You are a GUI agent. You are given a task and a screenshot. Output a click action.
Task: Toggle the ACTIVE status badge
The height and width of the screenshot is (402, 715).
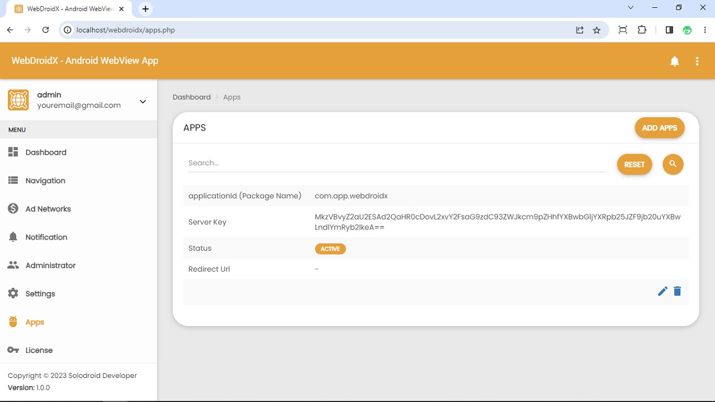click(330, 248)
